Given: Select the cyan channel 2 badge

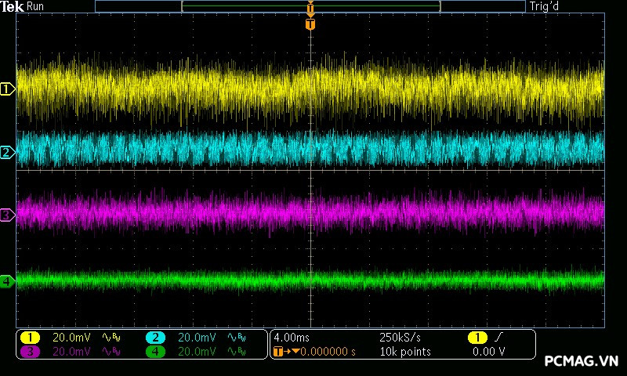Looking at the screenshot, I should pos(155,337).
